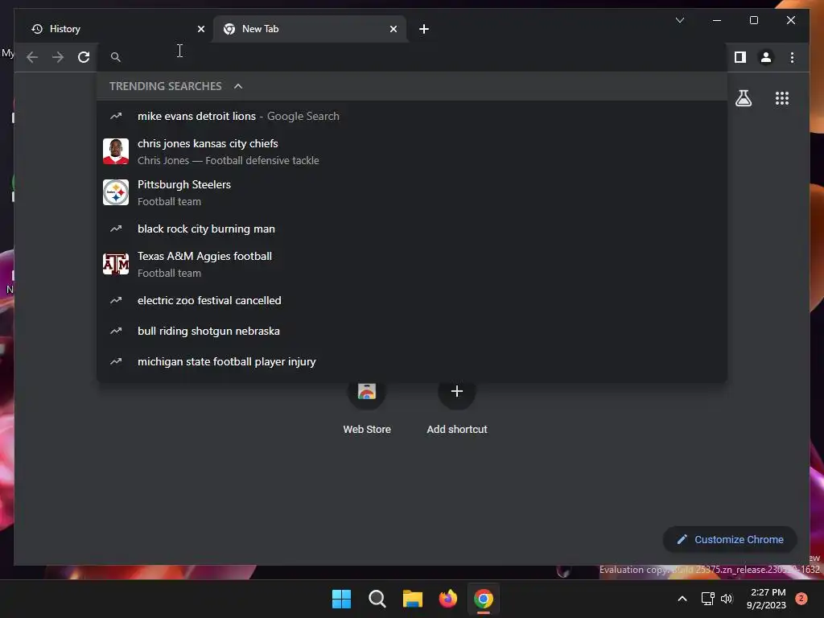
Task: Open the Google apps grid
Action: coord(782,98)
